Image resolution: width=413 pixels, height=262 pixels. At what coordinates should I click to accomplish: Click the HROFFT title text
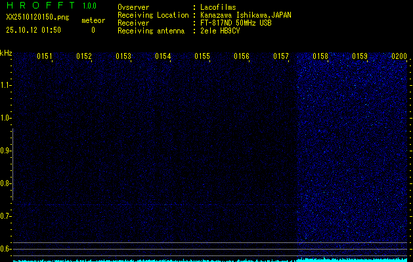(x=39, y=6)
